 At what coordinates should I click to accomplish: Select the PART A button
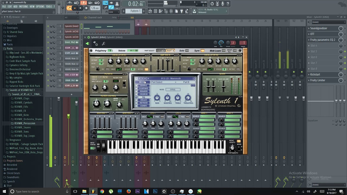pos(160,51)
